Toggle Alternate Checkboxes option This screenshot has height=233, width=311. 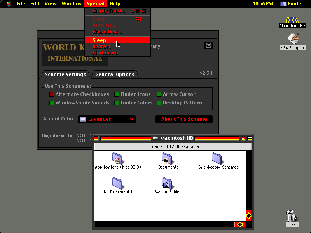(x=52, y=94)
